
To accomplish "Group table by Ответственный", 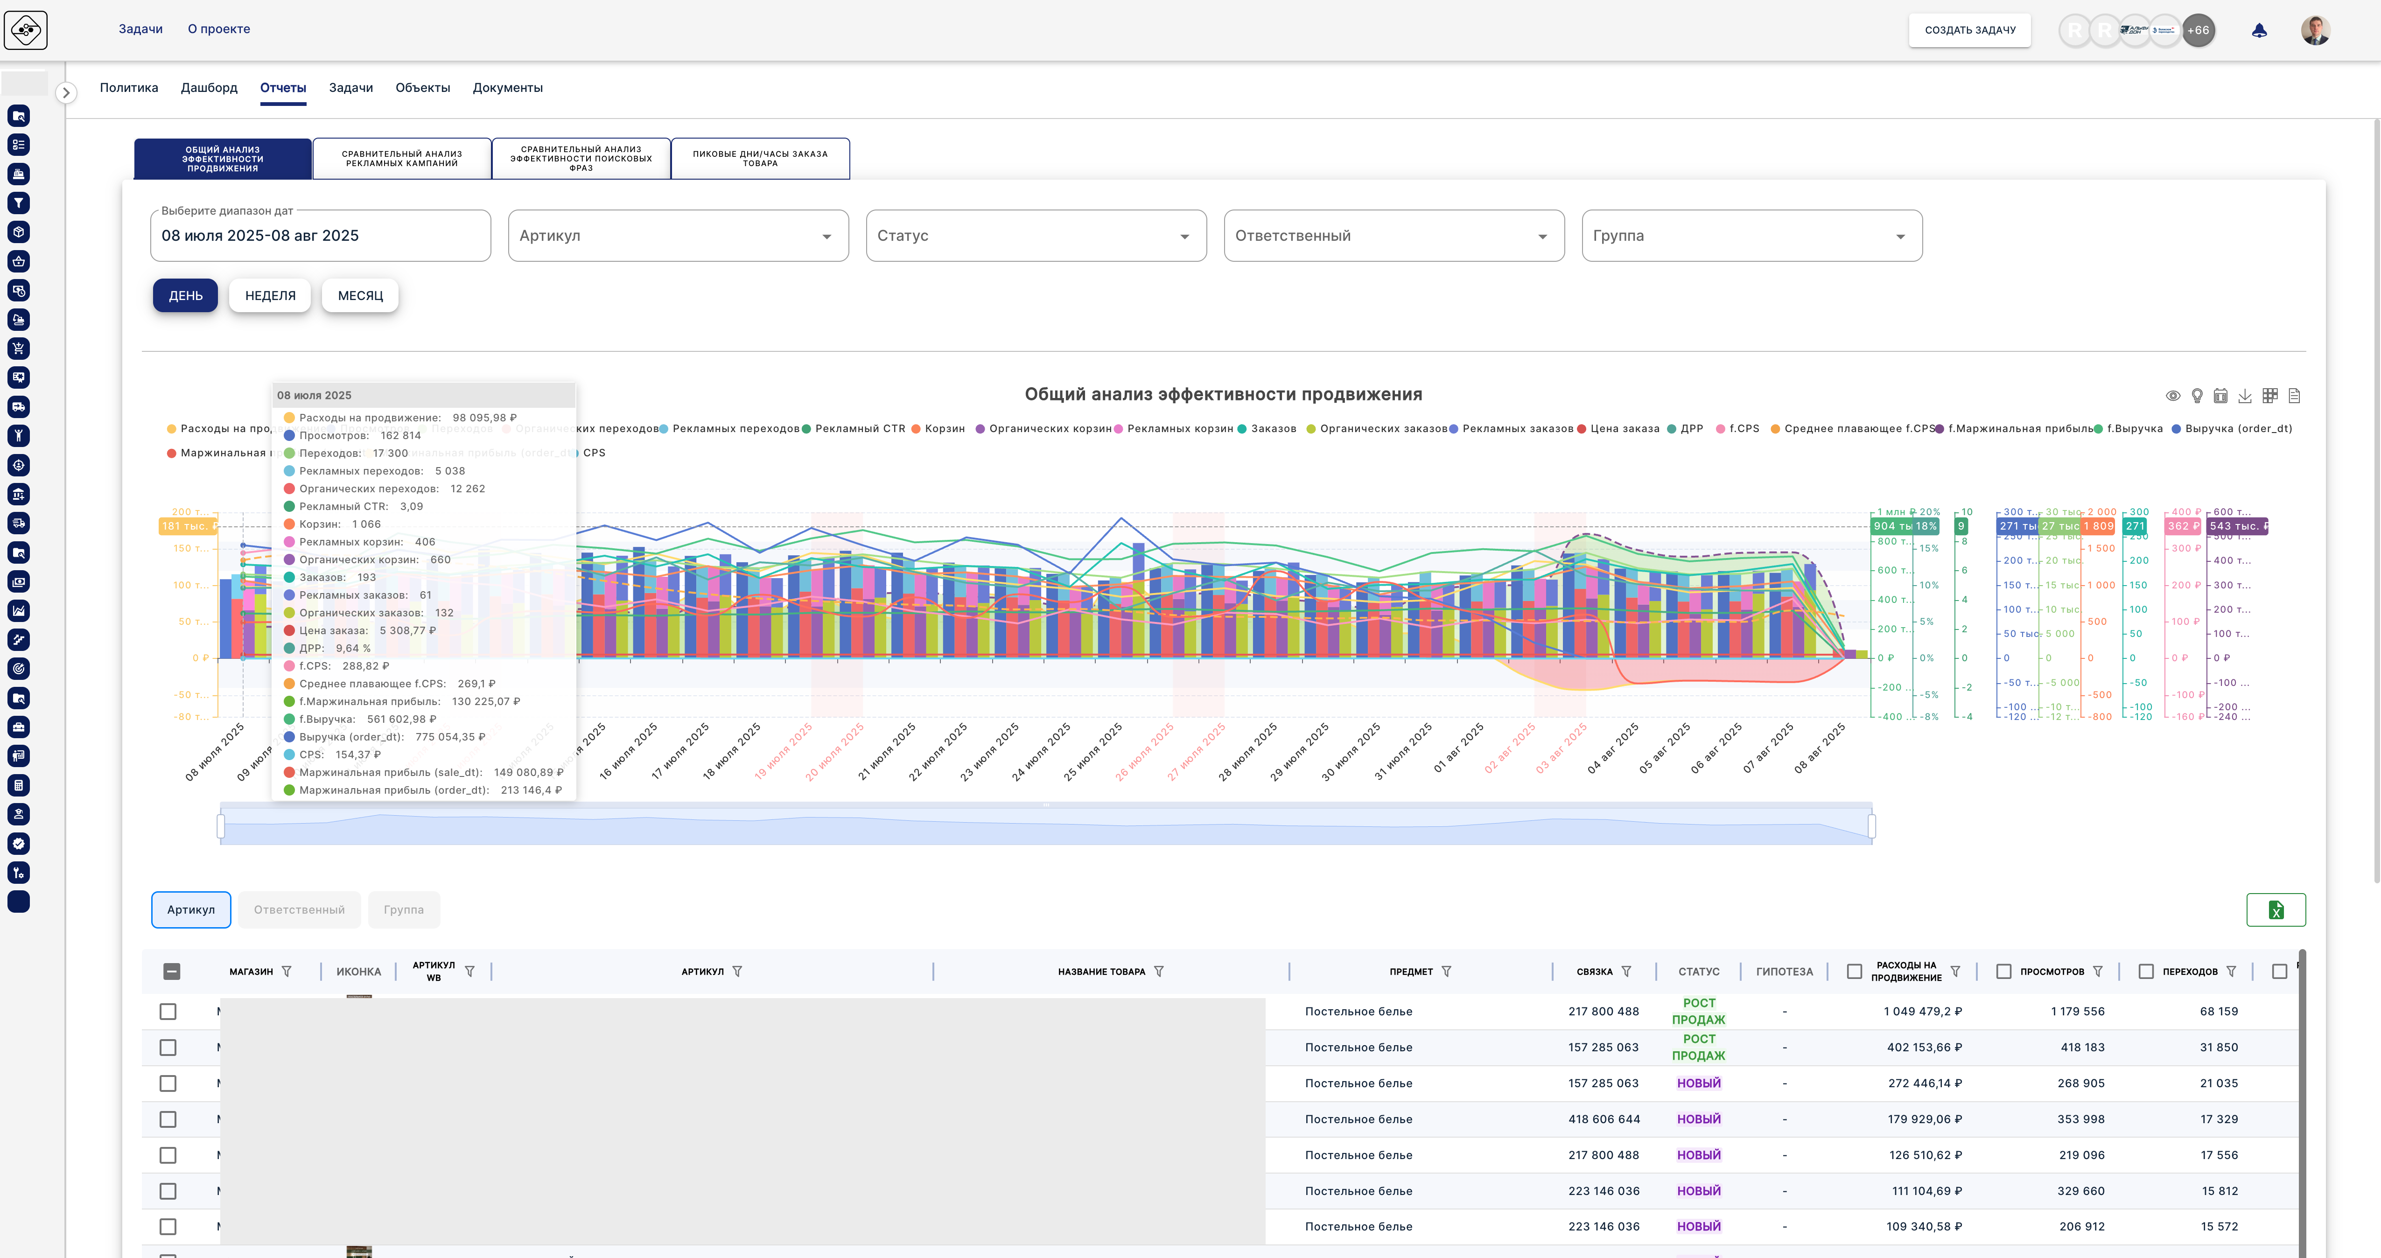I will (299, 910).
